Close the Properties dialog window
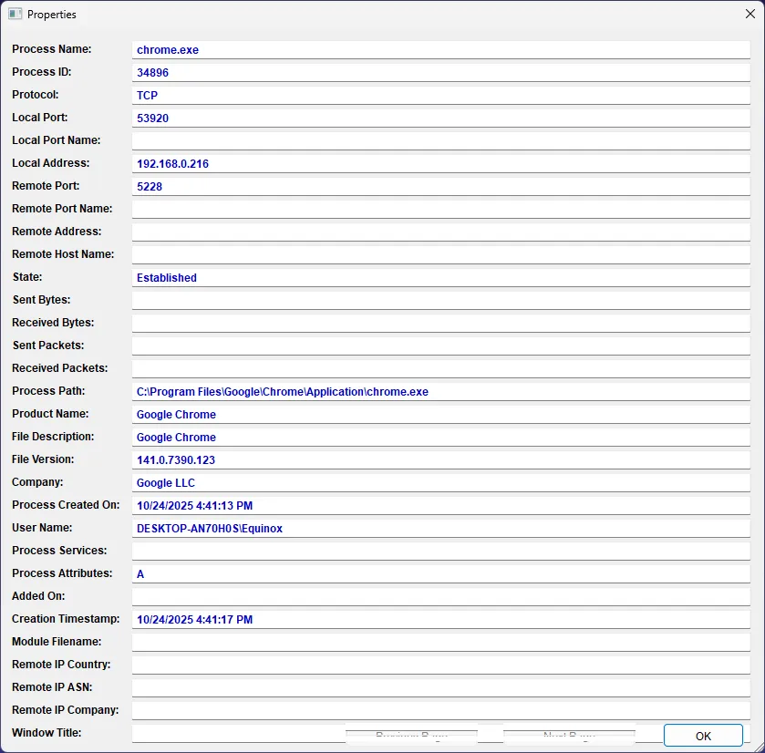765x753 pixels. [x=749, y=14]
